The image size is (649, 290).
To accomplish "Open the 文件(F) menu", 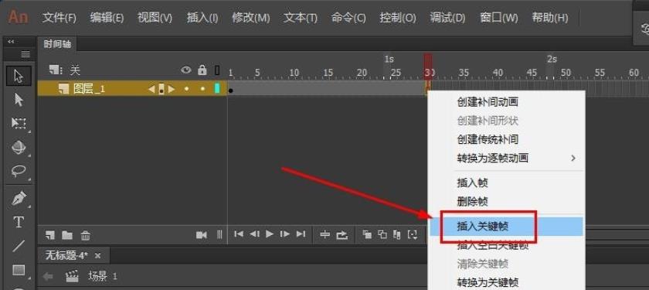I will click(59, 18).
